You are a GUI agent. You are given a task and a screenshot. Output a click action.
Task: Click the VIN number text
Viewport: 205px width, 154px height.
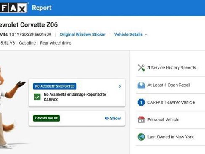pyautogui.click(x=30, y=35)
